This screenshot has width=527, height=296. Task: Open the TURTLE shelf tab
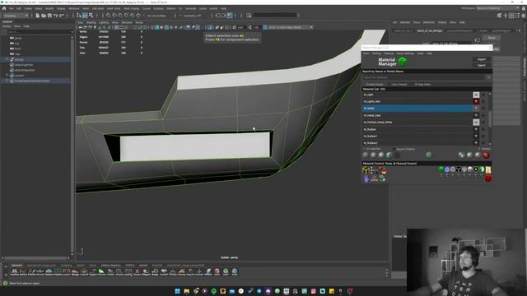point(130,265)
